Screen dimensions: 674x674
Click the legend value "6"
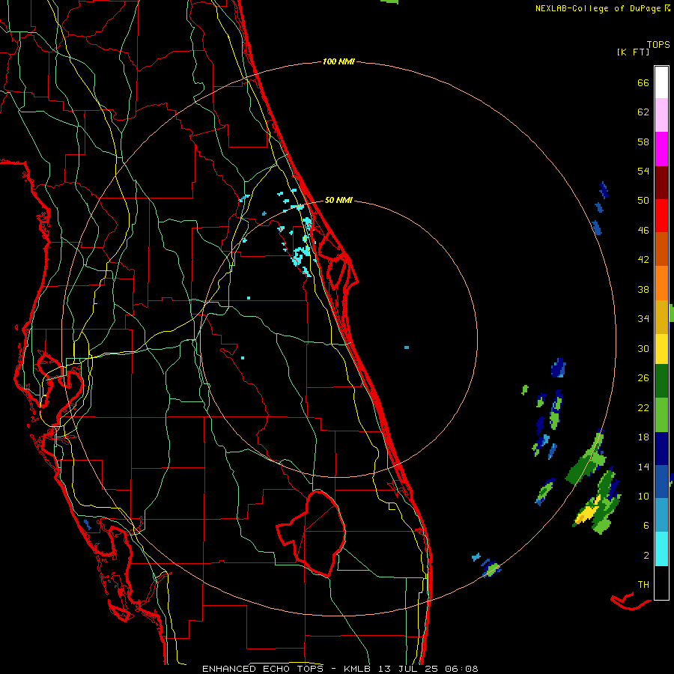click(x=646, y=526)
